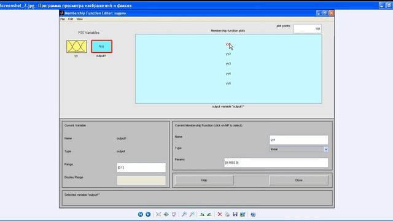Go to previous image in the viewer
This screenshot has height=221, width=393.
tap(141, 214)
